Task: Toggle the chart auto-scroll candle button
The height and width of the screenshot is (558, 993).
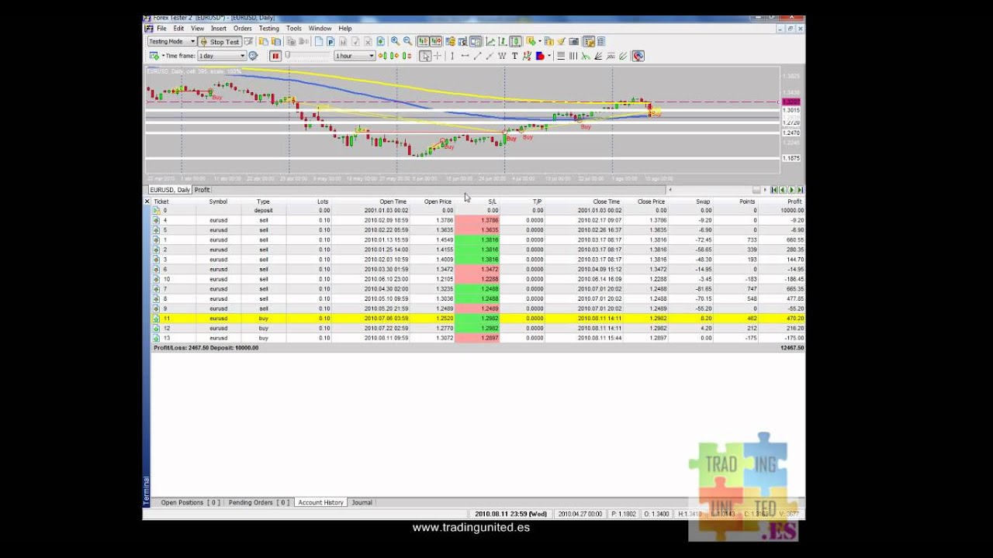Action: pyautogui.click(x=436, y=41)
